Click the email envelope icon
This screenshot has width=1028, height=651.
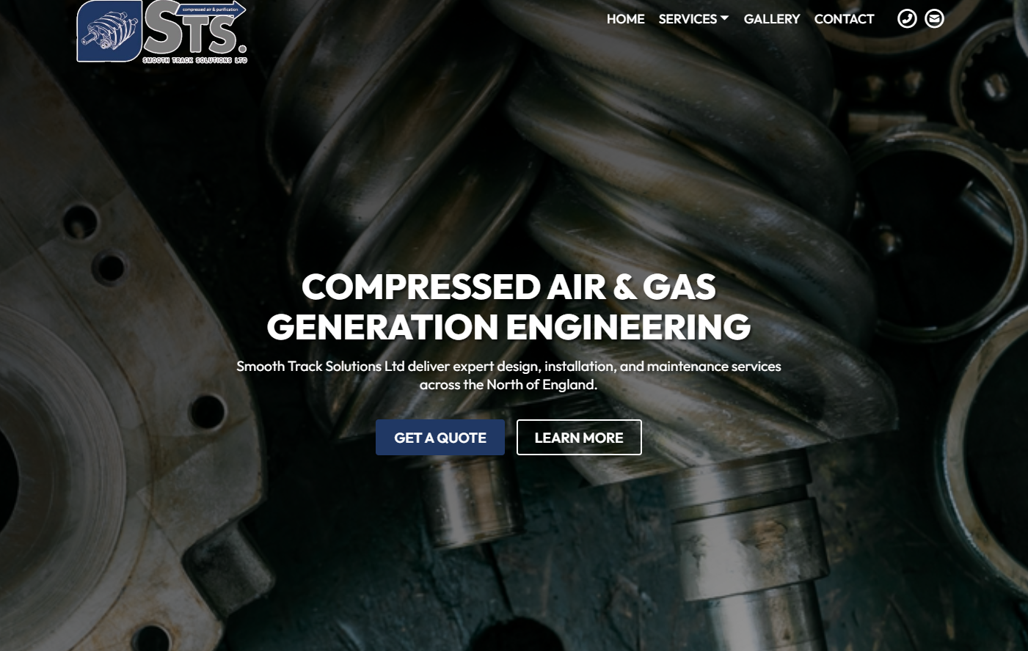point(934,18)
